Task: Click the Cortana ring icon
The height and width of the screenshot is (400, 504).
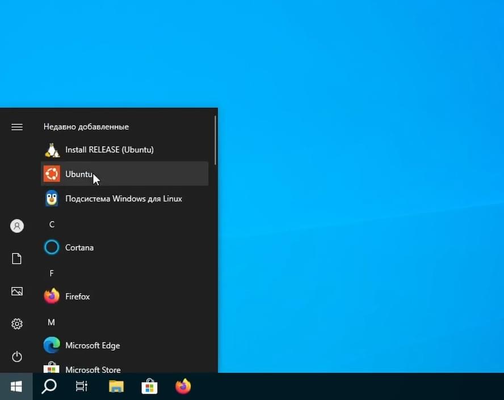Action: 52,248
